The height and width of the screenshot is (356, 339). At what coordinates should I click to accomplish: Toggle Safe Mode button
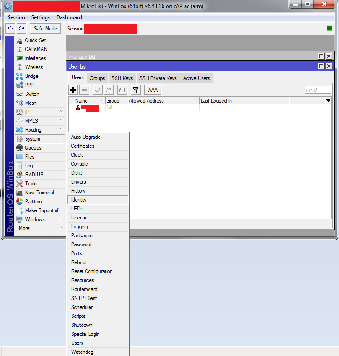coord(45,29)
